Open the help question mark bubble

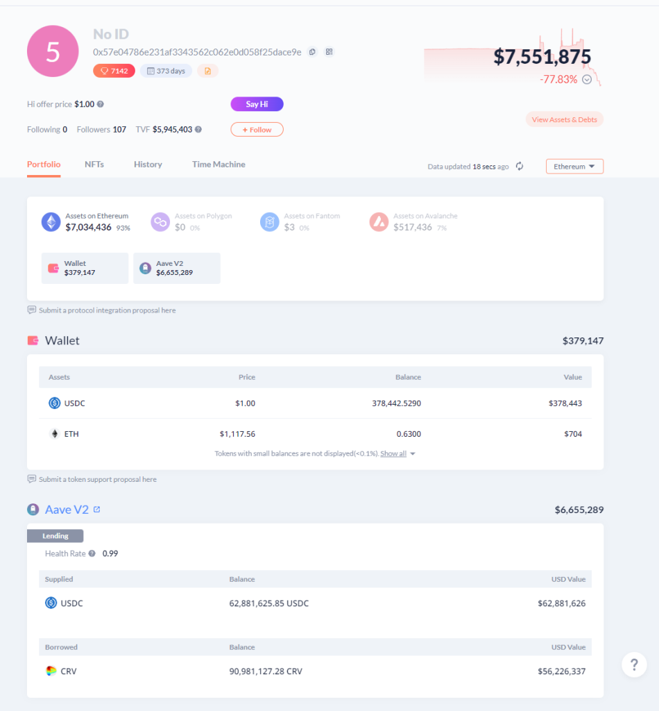[x=634, y=664]
